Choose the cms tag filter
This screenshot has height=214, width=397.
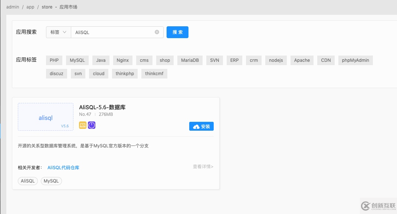coord(144,60)
